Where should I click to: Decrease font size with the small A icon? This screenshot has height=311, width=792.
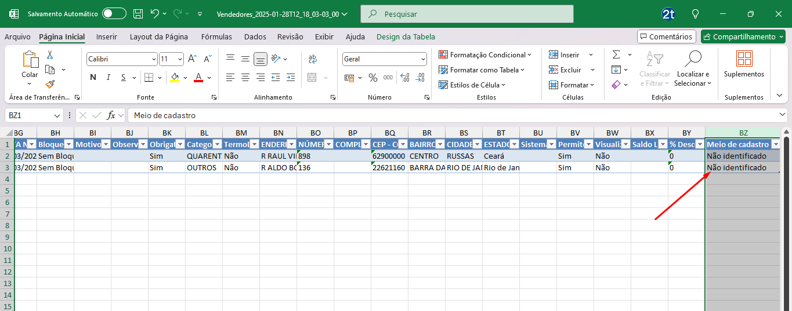208,59
